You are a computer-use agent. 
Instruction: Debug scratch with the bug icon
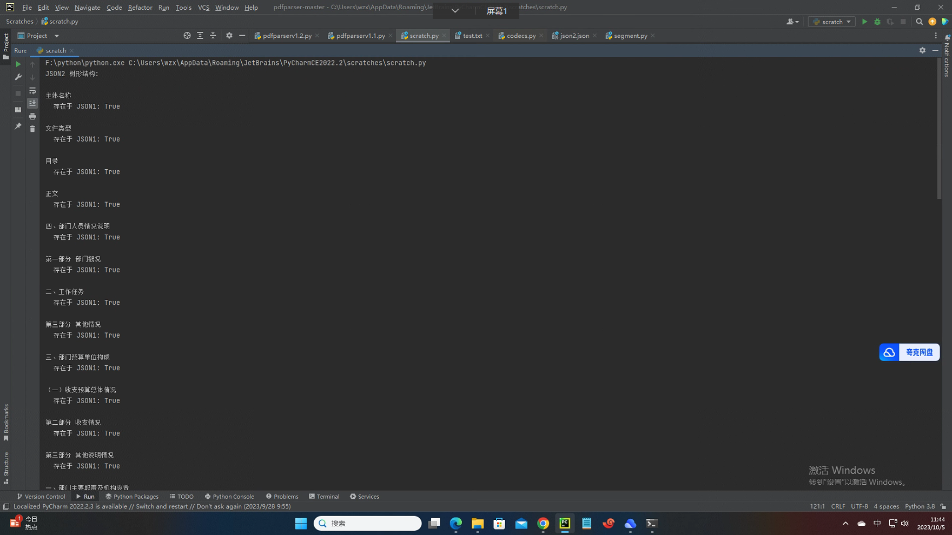click(877, 22)
